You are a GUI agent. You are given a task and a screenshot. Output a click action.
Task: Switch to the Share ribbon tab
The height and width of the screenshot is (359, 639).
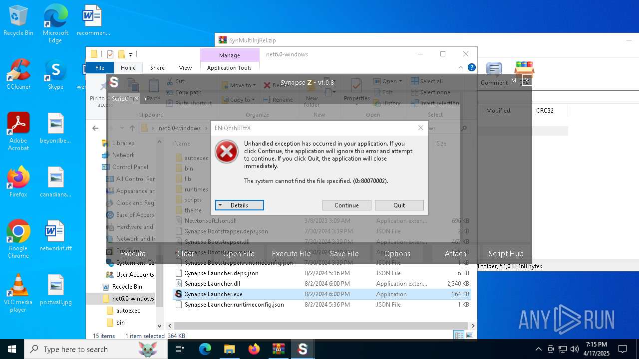click(x=157, y=68)
